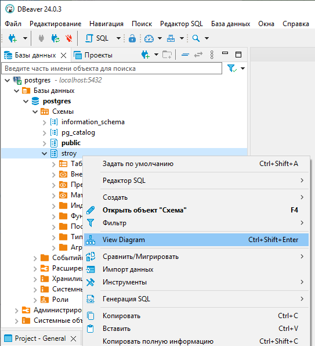Image resolution: width=315 pixels, height=346 pixels.
Task: Close the Project - General tab
Action: pyautogui.click(x=74, y=338)
